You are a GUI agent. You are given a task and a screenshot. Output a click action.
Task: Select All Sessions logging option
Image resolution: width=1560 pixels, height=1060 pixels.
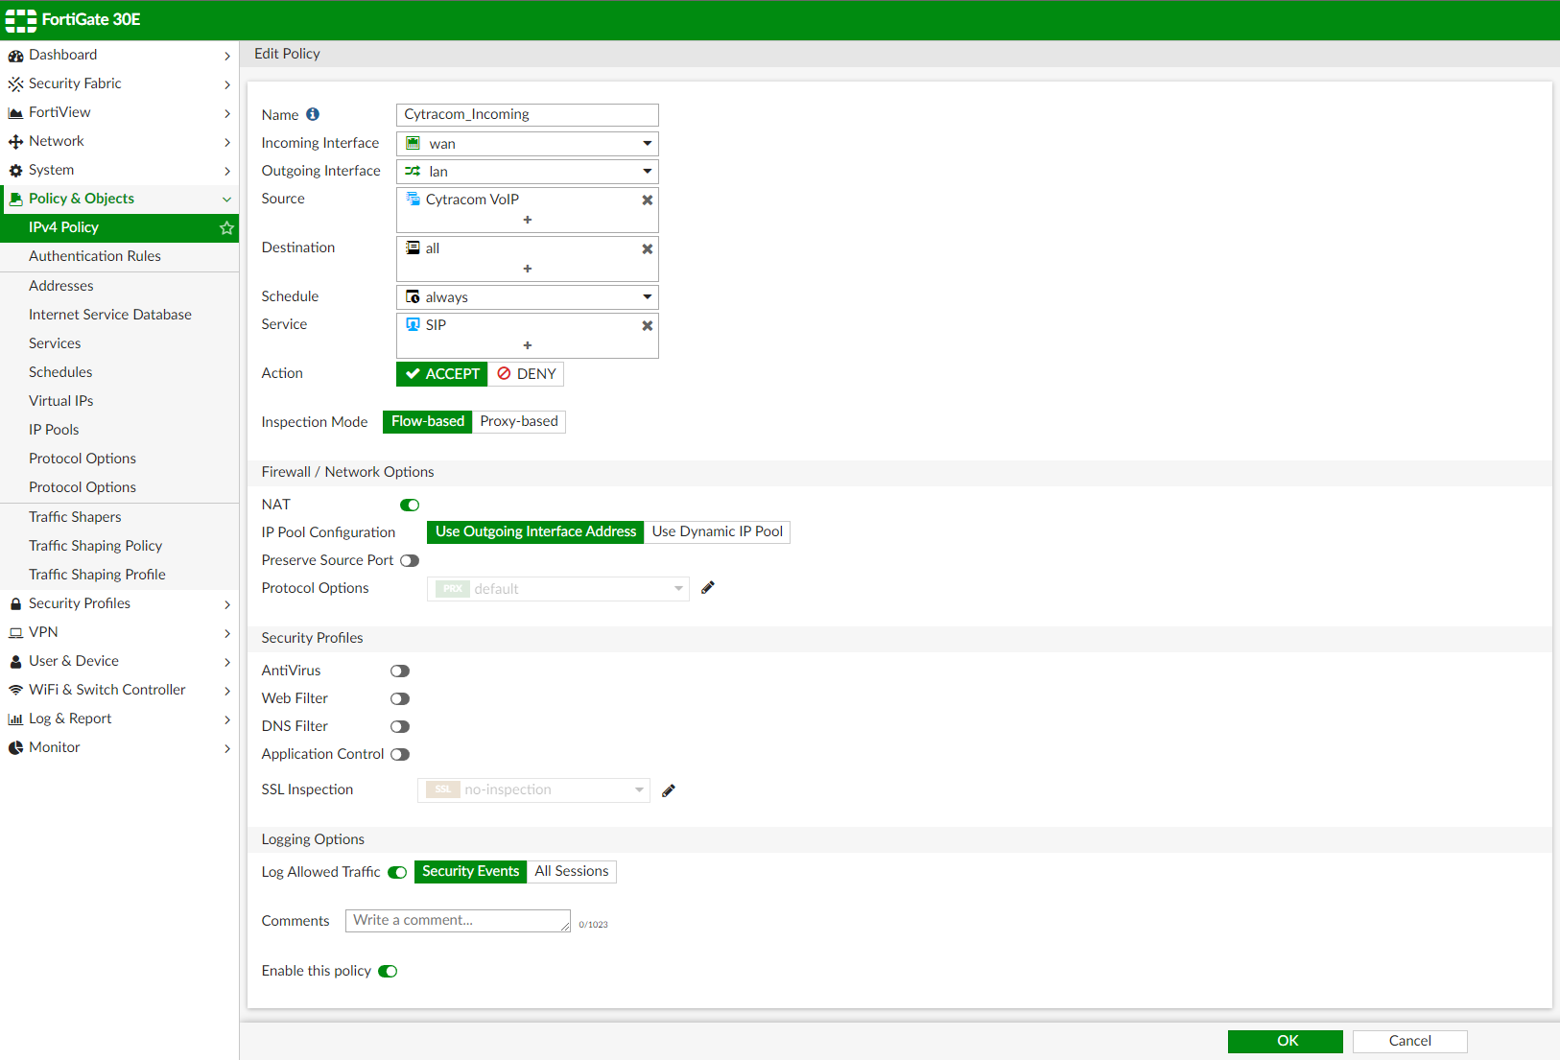572,871
